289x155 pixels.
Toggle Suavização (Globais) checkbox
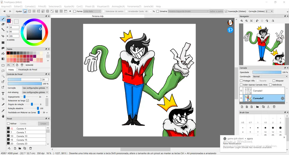point(226,11)
